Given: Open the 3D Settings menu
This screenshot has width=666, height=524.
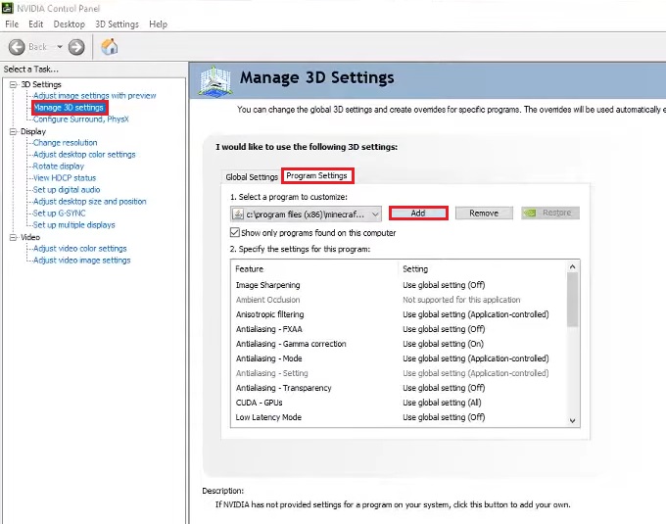Looking at the screenshot, I should [116, 24].
